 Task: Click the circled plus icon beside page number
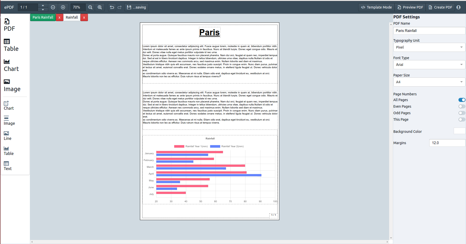[x=63, y=7]
